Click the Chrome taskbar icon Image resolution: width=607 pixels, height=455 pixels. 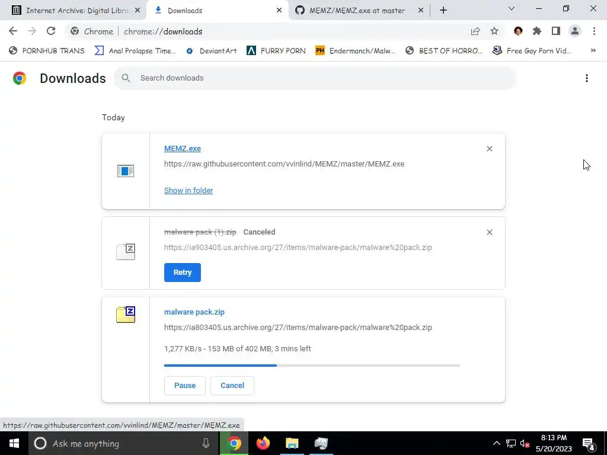click(234, 443)
